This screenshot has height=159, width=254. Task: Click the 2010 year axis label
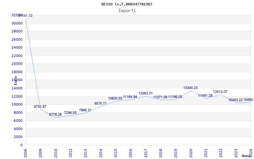click(x=56, y=153)
